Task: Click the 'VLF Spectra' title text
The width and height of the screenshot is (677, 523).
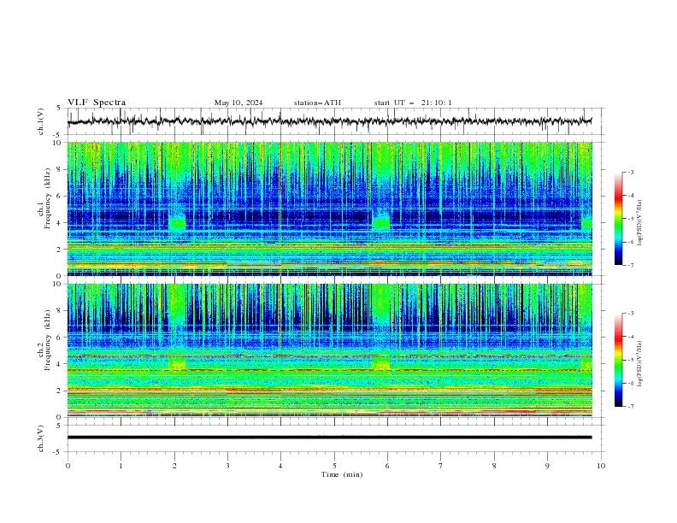Action: point(97,103)
